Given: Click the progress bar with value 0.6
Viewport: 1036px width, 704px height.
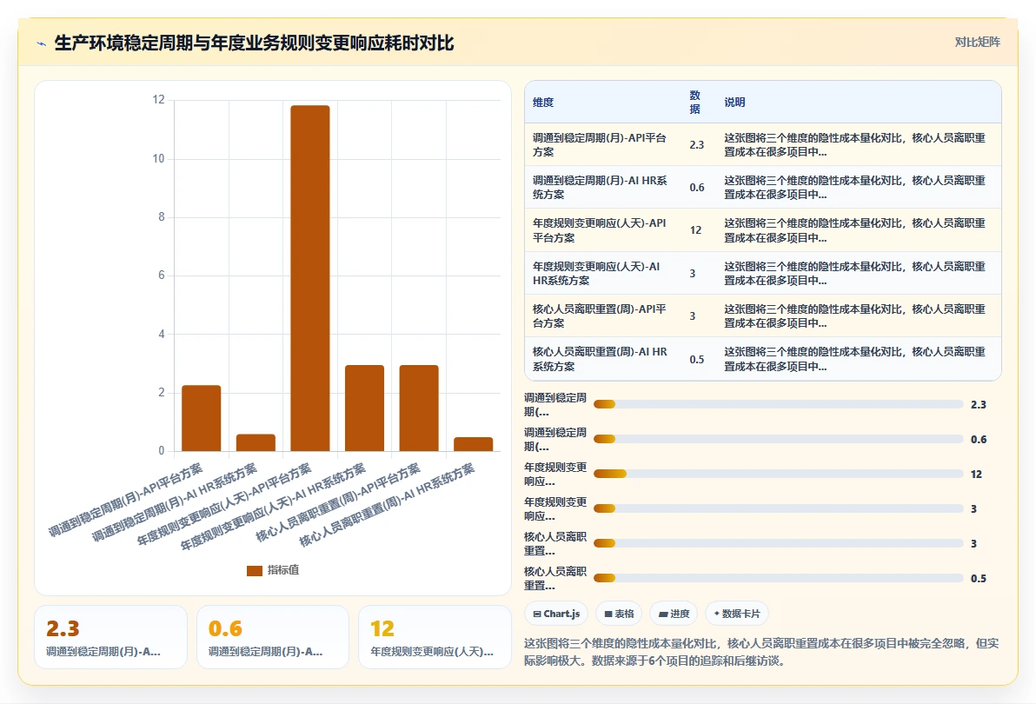Looking at the screenshot, I should 779,439.
